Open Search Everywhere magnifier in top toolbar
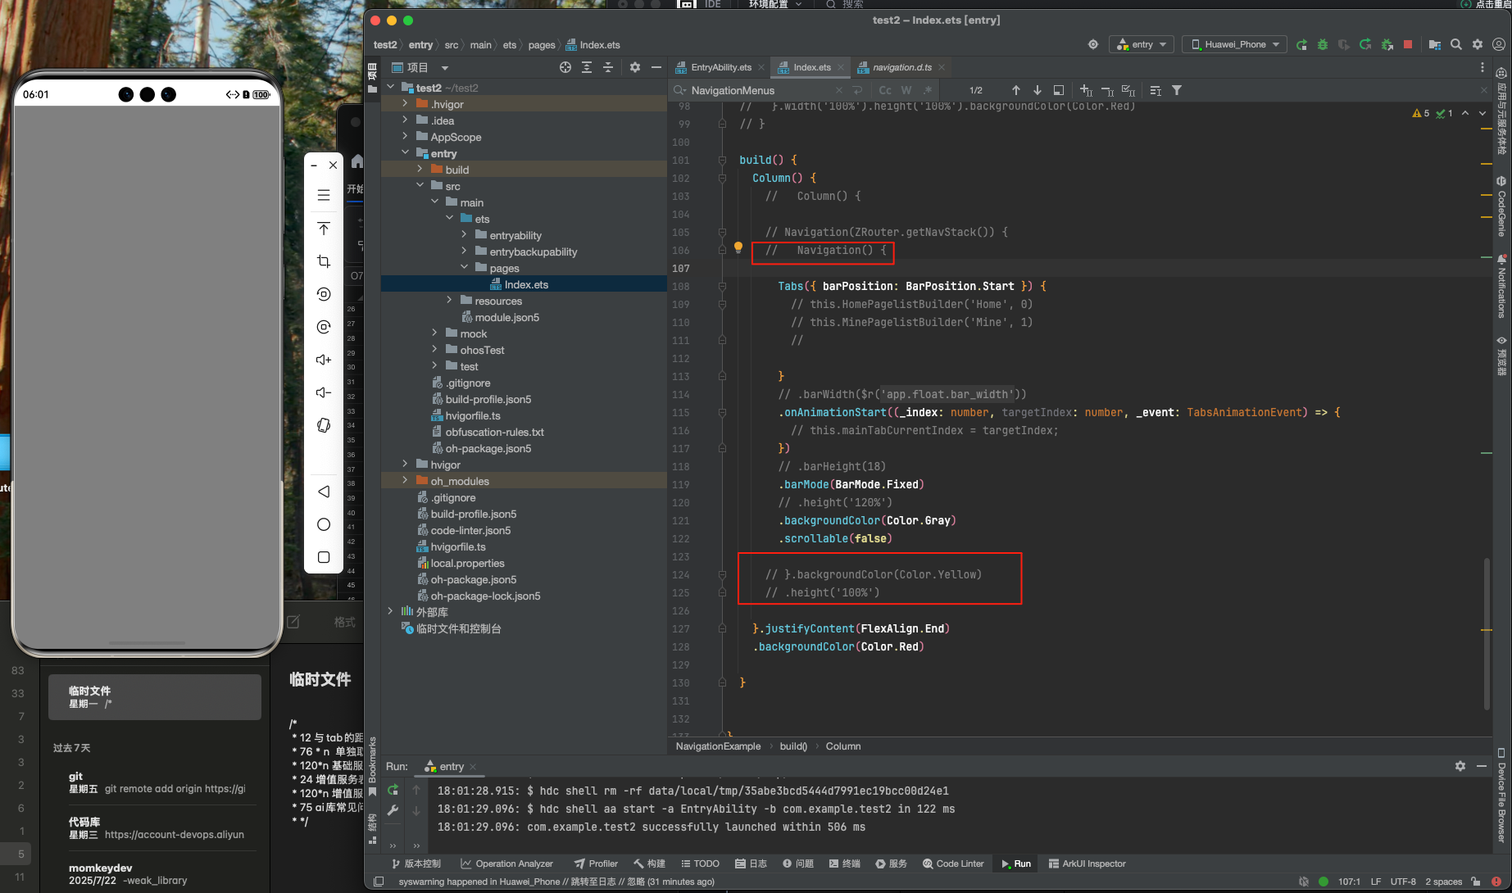This screenshot has height=893, width=1512. [1456, 44]
